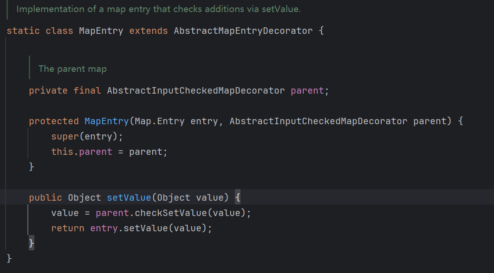The image size is (494, 273).
Task: Click the 'The parent map' doc comment
Action: click(72, 69)
